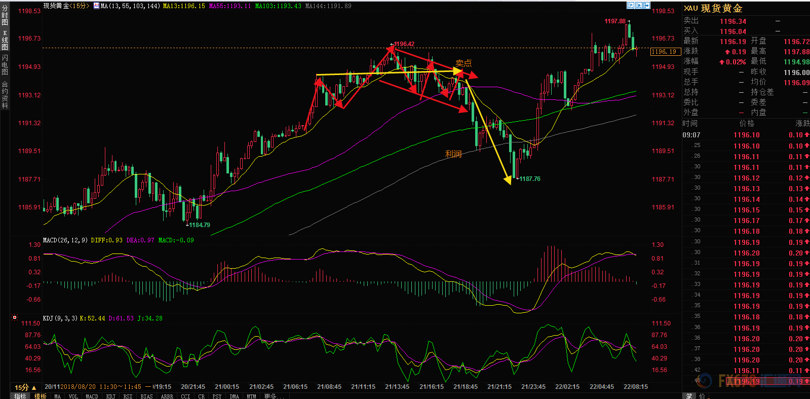810x399 pixels.
Task: Click the first blue chart-tool icon at top right
Action: click(631, 6)
